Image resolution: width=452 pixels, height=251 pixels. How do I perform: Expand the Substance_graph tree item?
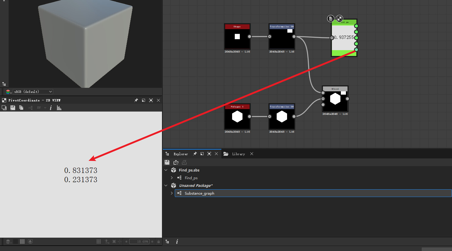pyautogui.click(x=171, y=193)
